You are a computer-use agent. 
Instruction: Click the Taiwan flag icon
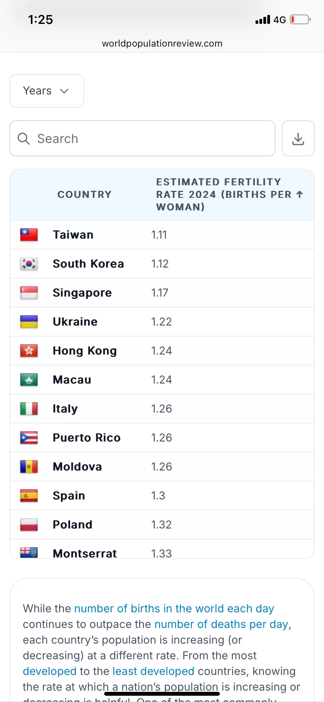29,235
